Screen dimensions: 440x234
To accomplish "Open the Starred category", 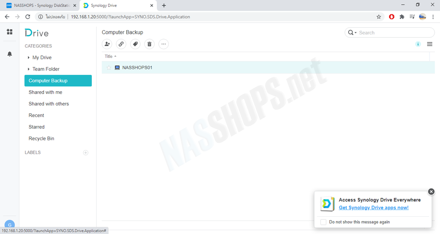I will pyautogui.click(x=36, y=127).
